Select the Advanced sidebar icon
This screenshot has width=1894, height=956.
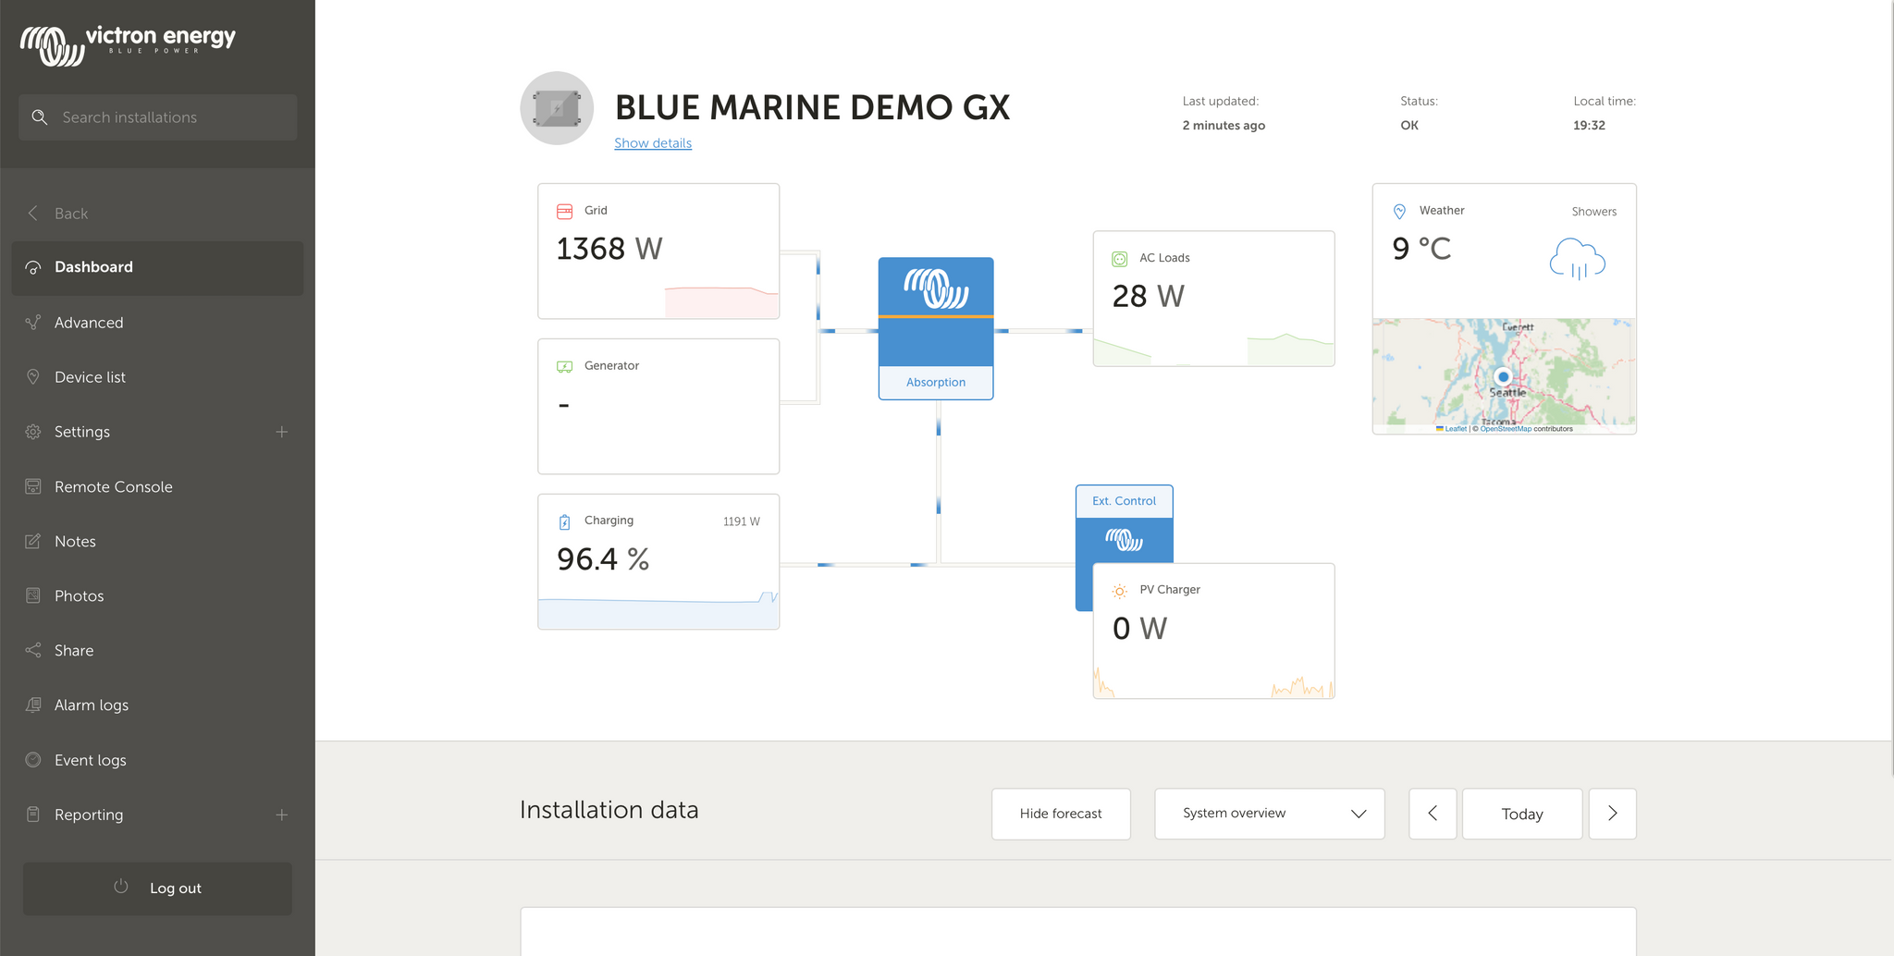[x=32, y=322]
